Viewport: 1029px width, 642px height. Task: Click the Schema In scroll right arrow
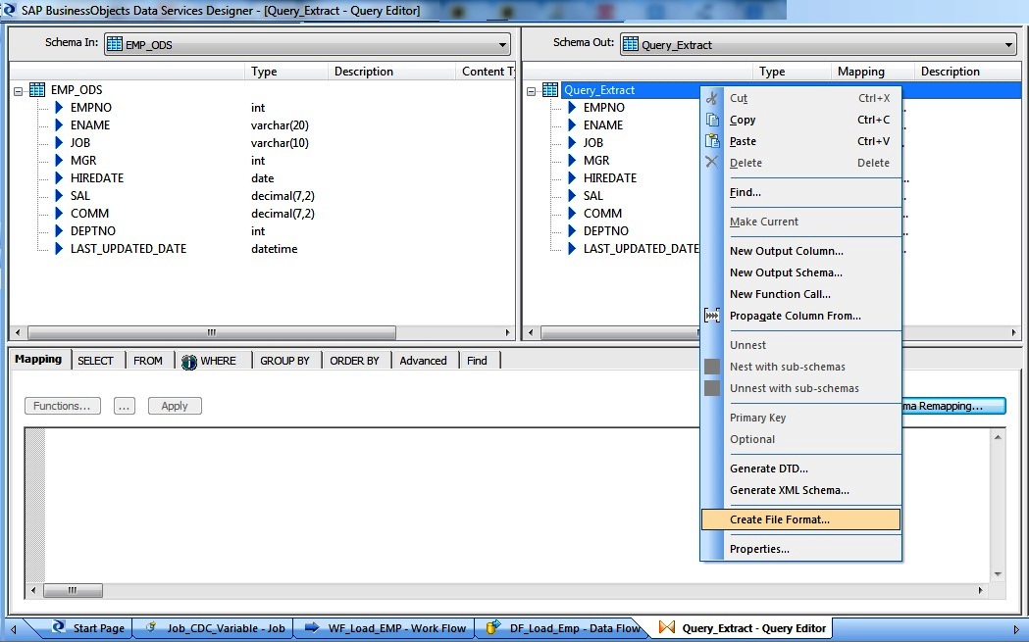507,332
